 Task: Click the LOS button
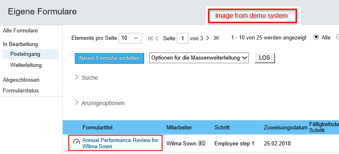(x=265, y=58)
